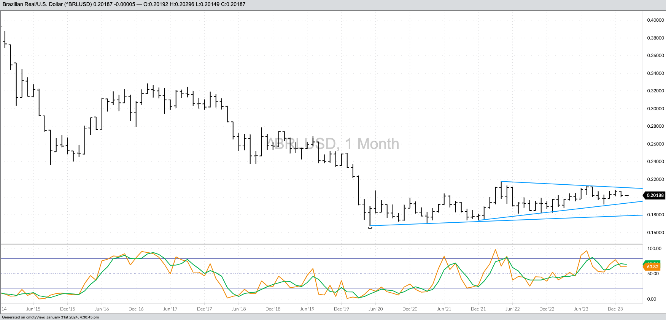Viewport: 666px width, 320px height.
Task: Click the 100.00 oscillator axis label
Action: (x=654, y=249)
